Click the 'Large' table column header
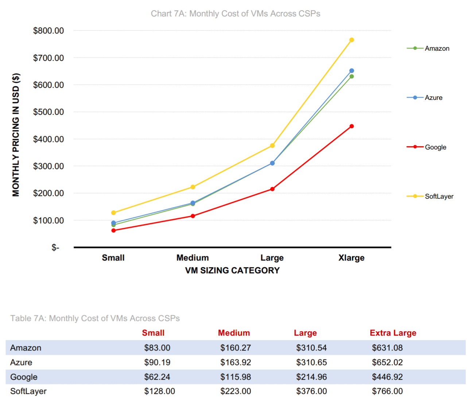 [305, 333]
